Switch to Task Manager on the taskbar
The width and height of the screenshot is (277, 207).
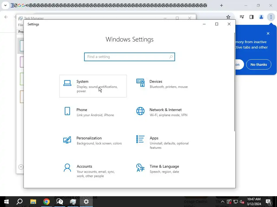coord(73,202)
